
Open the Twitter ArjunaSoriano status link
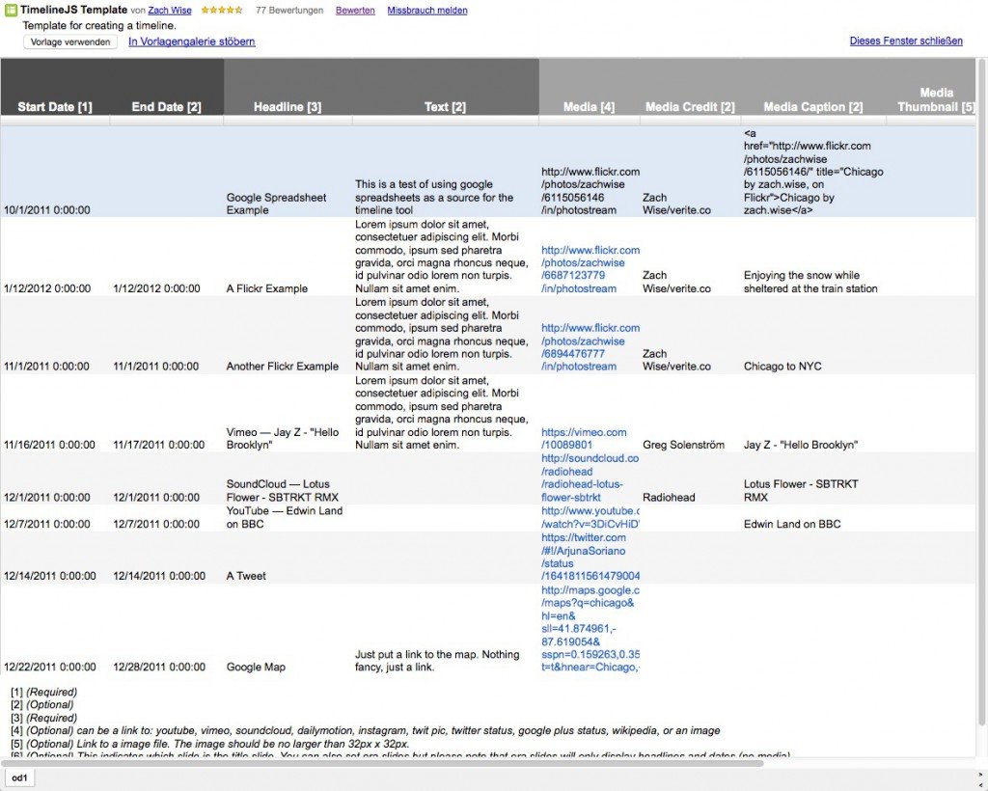pos(590,557)
